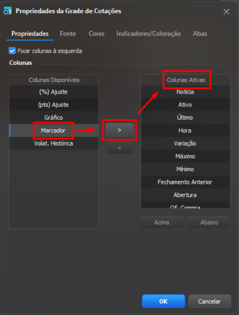Select Volat. Histórica column item

[54, 143]
